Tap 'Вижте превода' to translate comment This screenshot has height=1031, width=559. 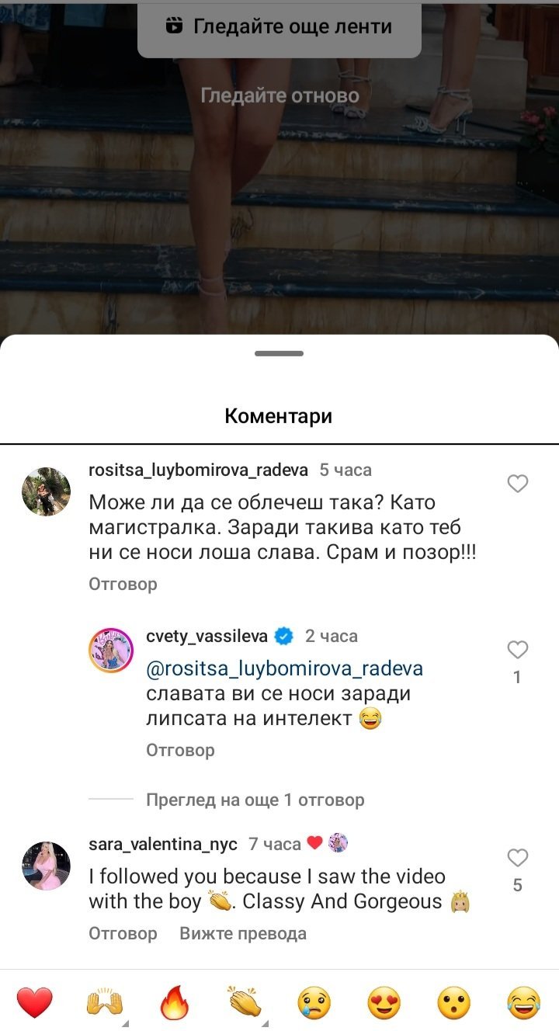click(243, 933)
